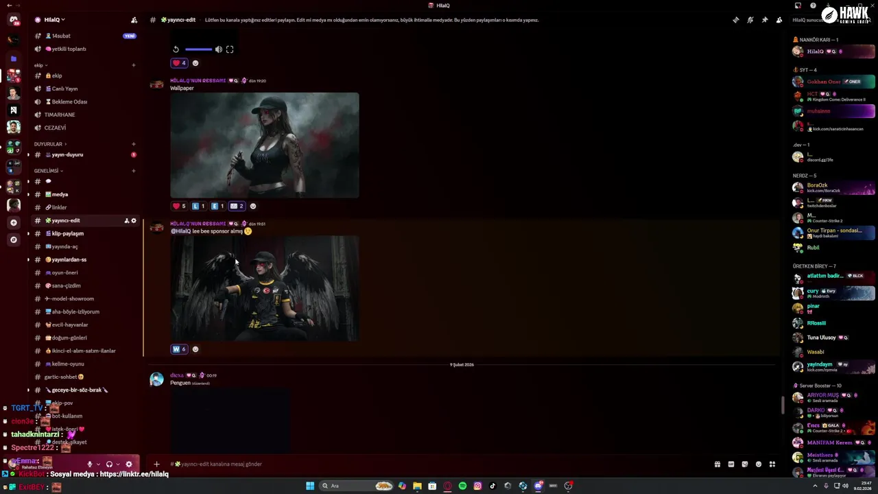Create channel in DUYURULAR category
878x494 pixels.
[134, 144]
